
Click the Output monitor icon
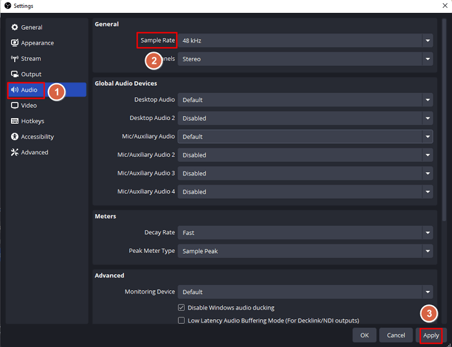click(14, 74)
